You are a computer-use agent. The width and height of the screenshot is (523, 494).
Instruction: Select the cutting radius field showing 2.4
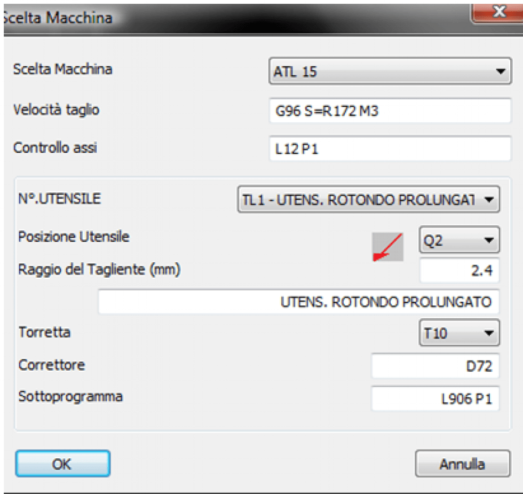coord(459,271)
